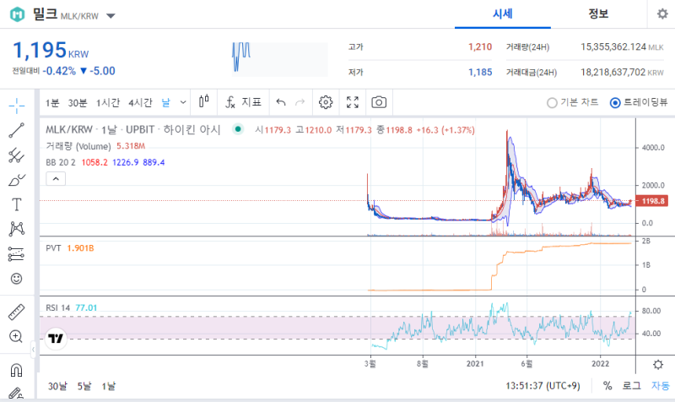Open the emoji icons tool
Viewport: 675px width, 402px height.
16,279
